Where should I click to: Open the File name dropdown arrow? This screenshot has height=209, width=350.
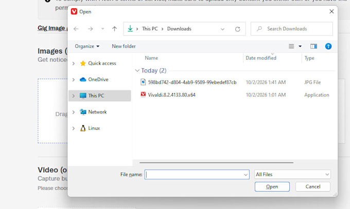pyautogui.click(x=246, y=175)
